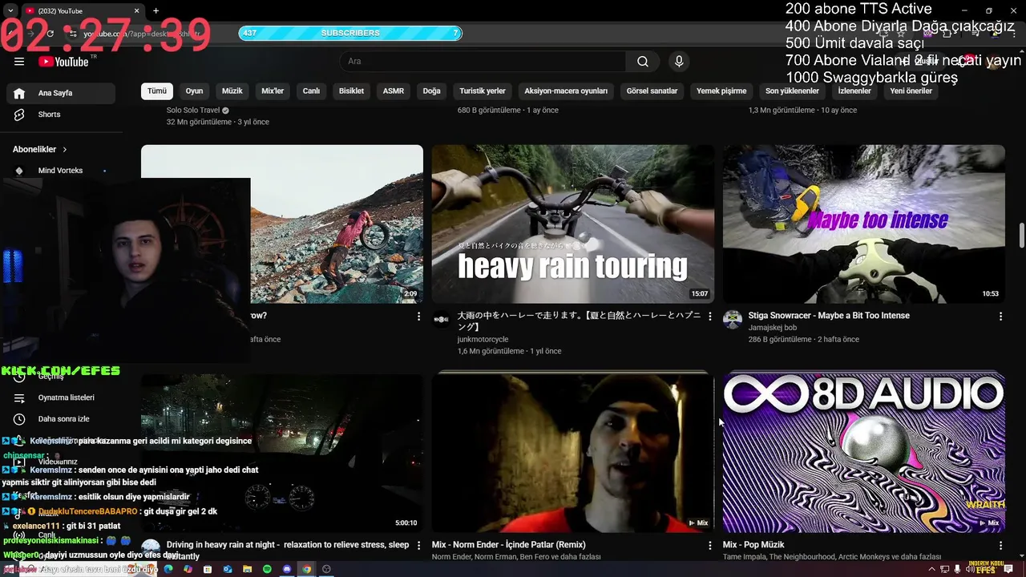The height and width of the screenshot is (577, 1026).
Task: Open Mind Vorteks subscription channel
Action: tap(61, 171)
